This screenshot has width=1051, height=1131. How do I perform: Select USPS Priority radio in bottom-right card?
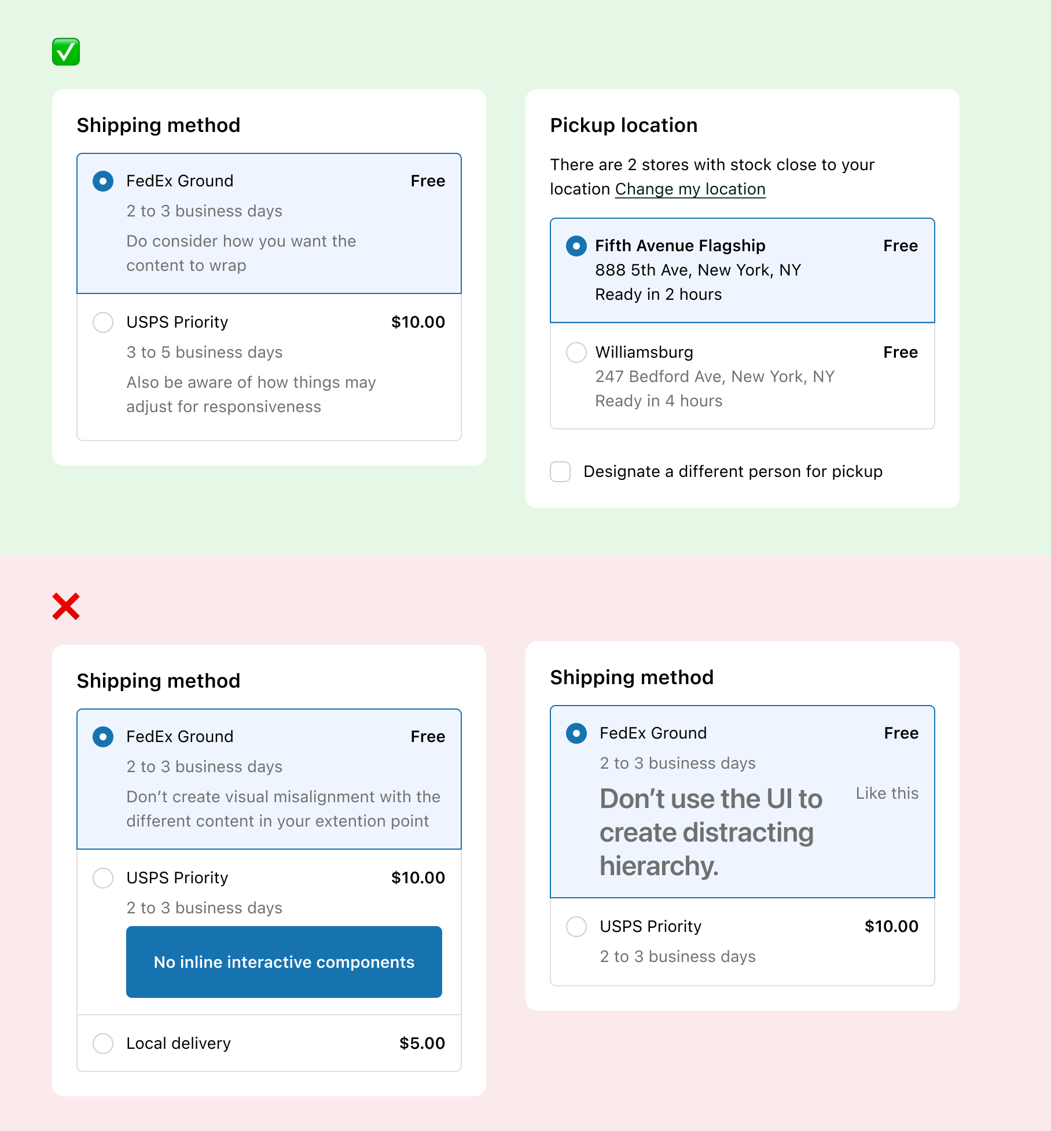tap(576, 927)
